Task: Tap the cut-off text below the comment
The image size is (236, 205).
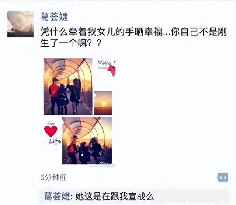Action: click(x=206, y=204)
